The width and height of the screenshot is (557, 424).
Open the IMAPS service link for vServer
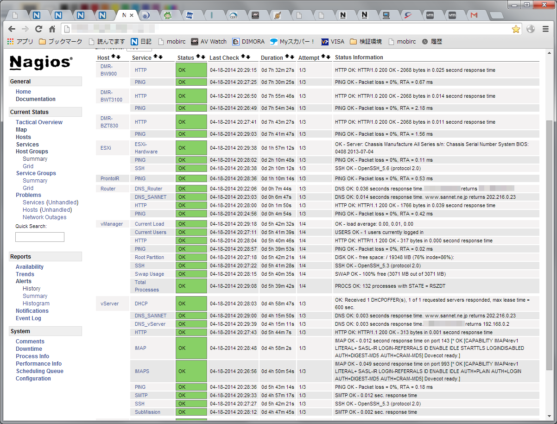pyautogui.click(x=142, y=371)
